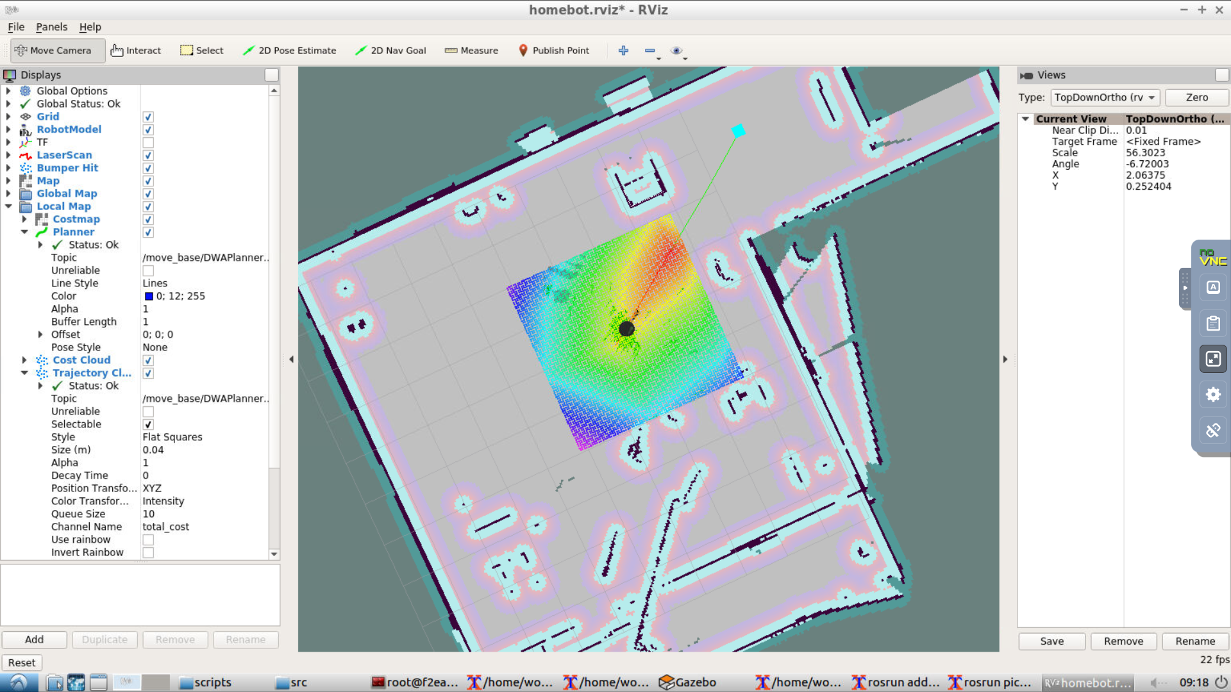Expand the Global Options tree item

pos(9,90)
